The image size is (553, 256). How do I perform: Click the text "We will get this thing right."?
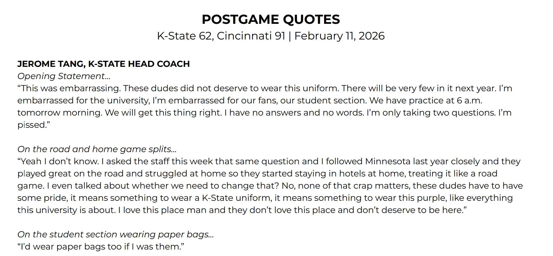point(163,113)
